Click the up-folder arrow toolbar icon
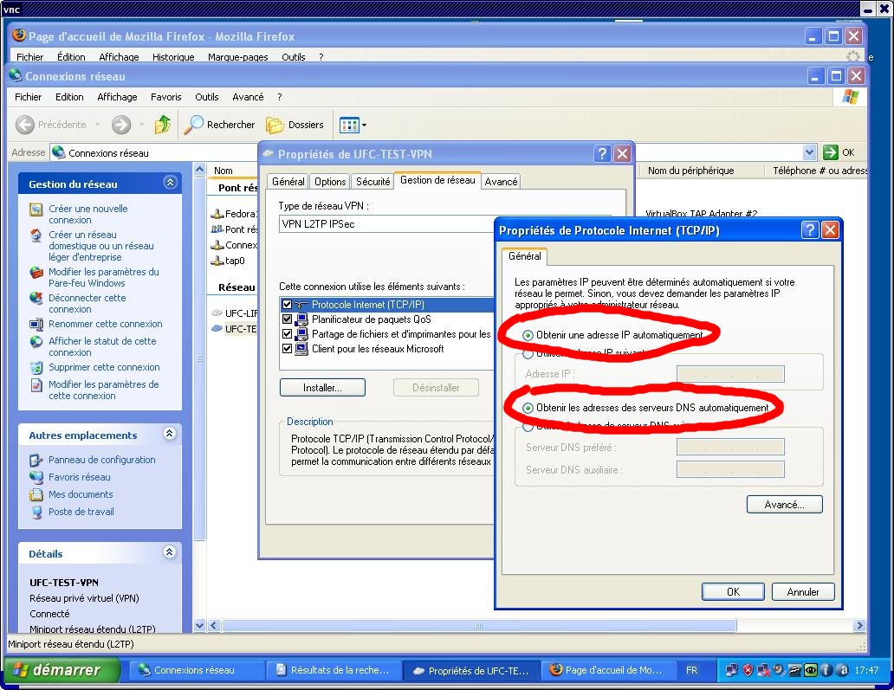The width and height of the screenshot is (894, 690). (x=163, y=125)
